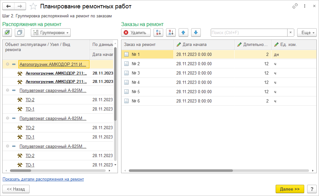This screenshot has width=319, height=196.
Task: Click the orders table horizontal scrollbar thumb
Action: [181, 171]
